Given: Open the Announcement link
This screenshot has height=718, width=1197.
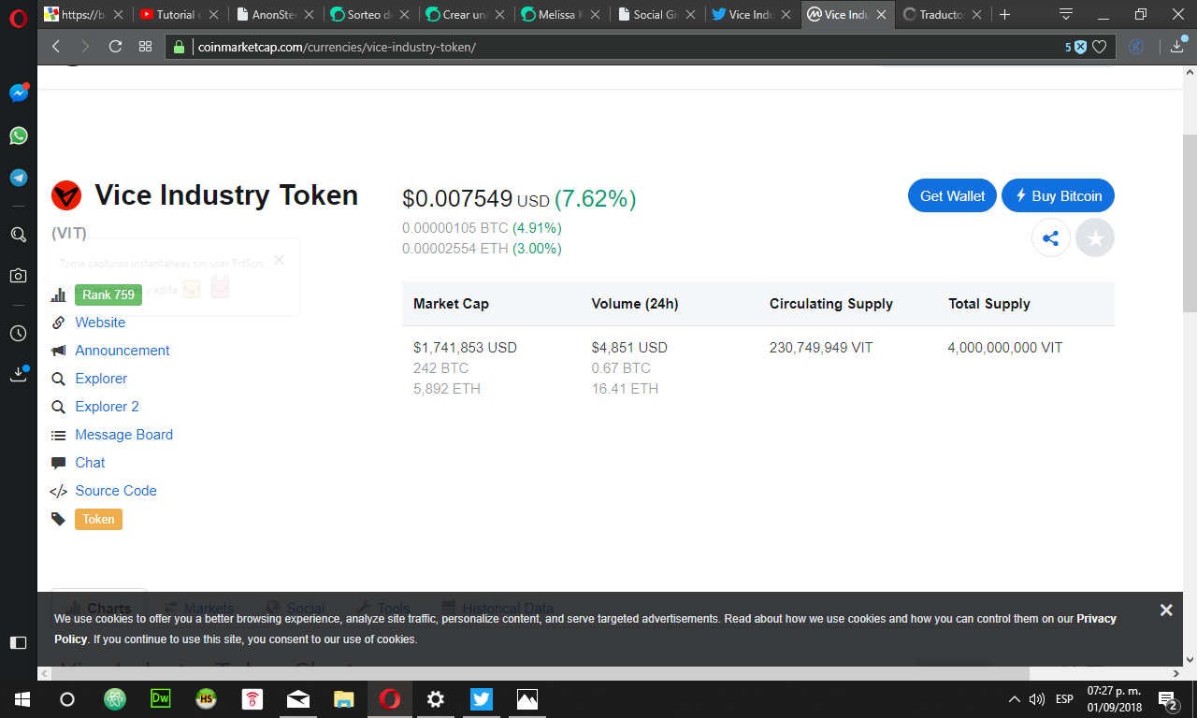Looking at the screenshot, I should [123, 351].
